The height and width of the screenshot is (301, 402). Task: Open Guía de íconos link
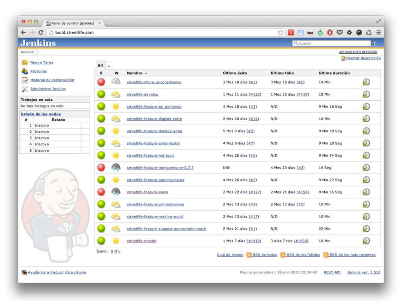[x=230, y=255]
